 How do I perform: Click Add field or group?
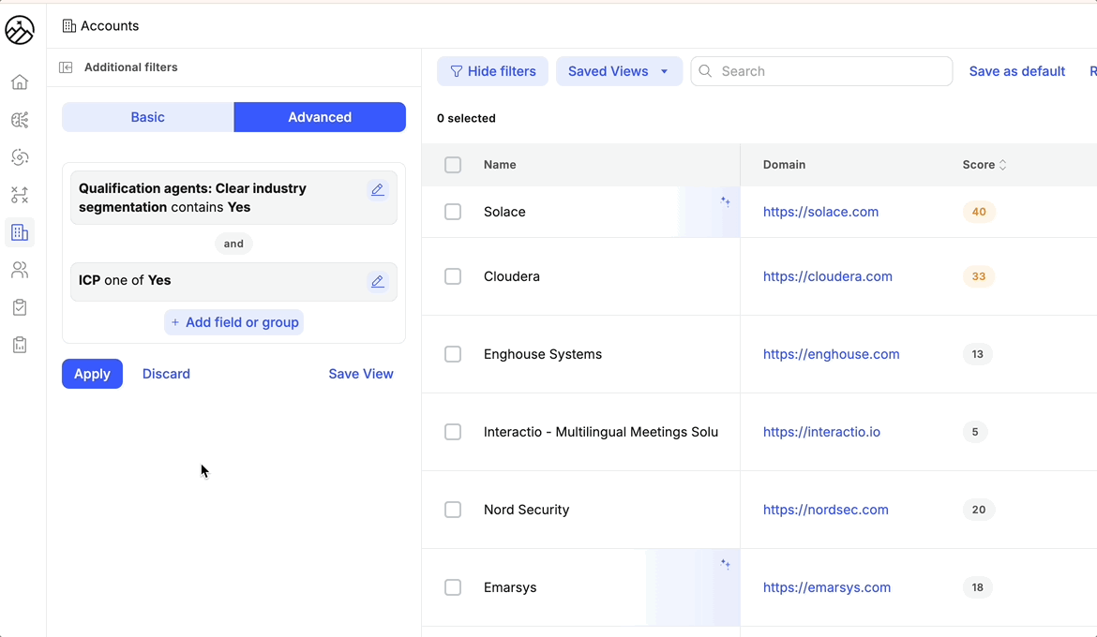coord(234,322)
